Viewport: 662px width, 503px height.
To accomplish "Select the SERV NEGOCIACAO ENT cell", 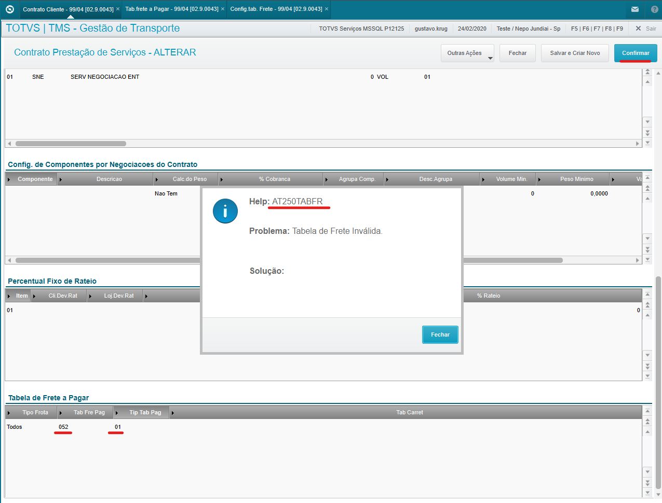I will click(105, 77).
